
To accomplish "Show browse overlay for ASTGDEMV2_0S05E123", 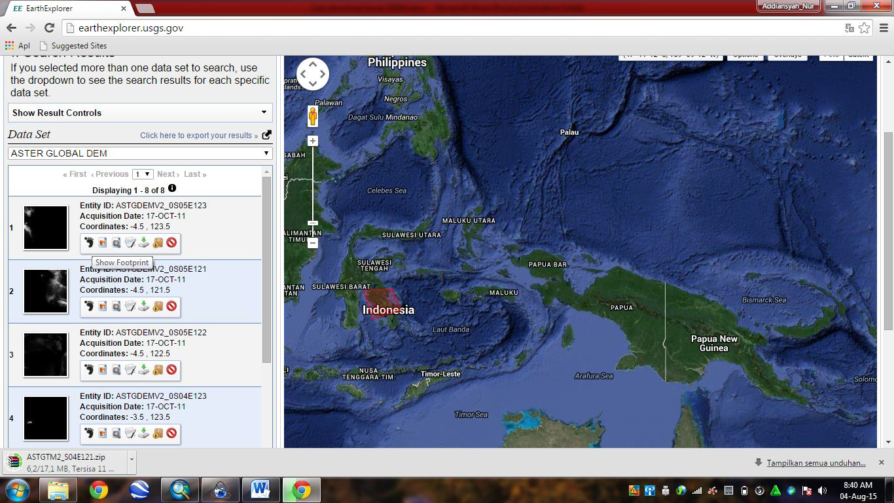I will tap(103, 243).
